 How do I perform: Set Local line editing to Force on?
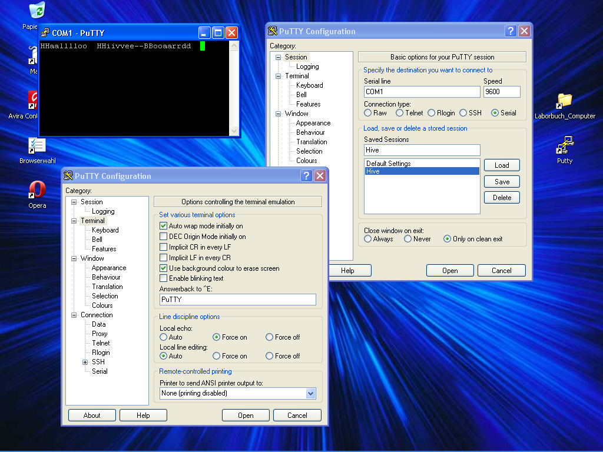tap(216, 356)
